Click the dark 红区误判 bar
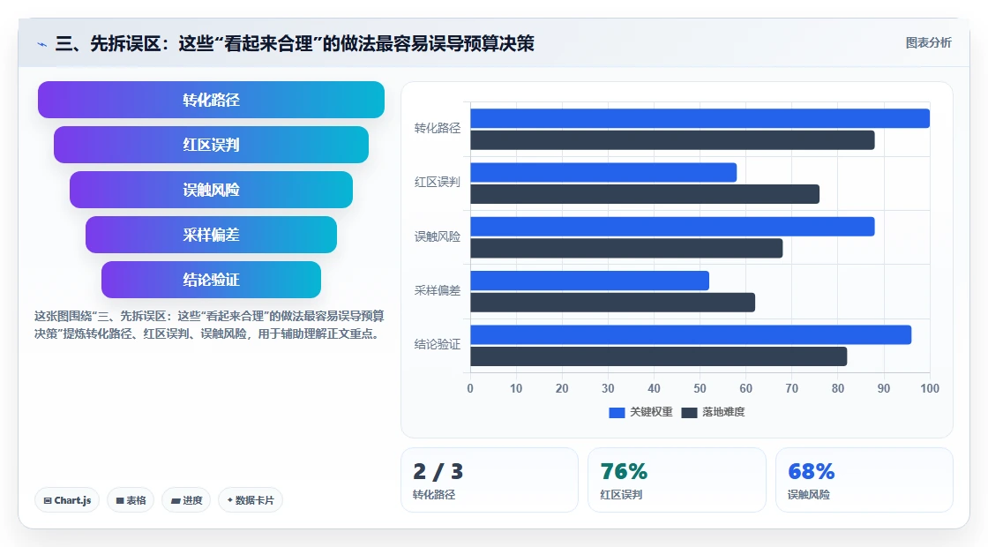The width and height of the screenshot is (988, 547). (x=645, y=194)
